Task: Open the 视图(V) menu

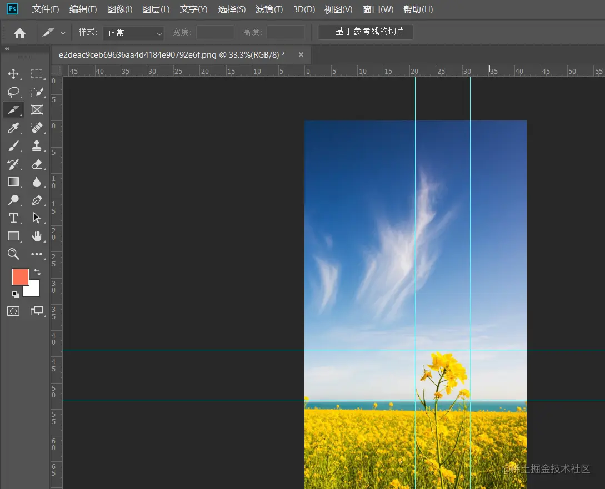Action: (x=338, y=9)
